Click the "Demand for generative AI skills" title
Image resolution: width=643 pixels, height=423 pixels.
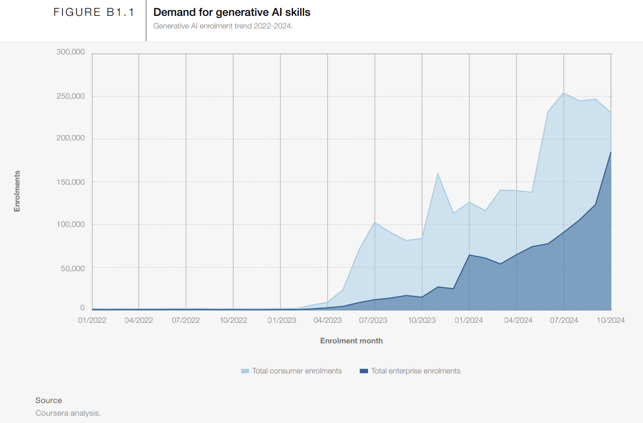pos(232,12)
